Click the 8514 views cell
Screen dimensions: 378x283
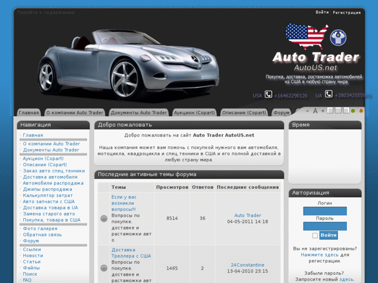[172, 219]
